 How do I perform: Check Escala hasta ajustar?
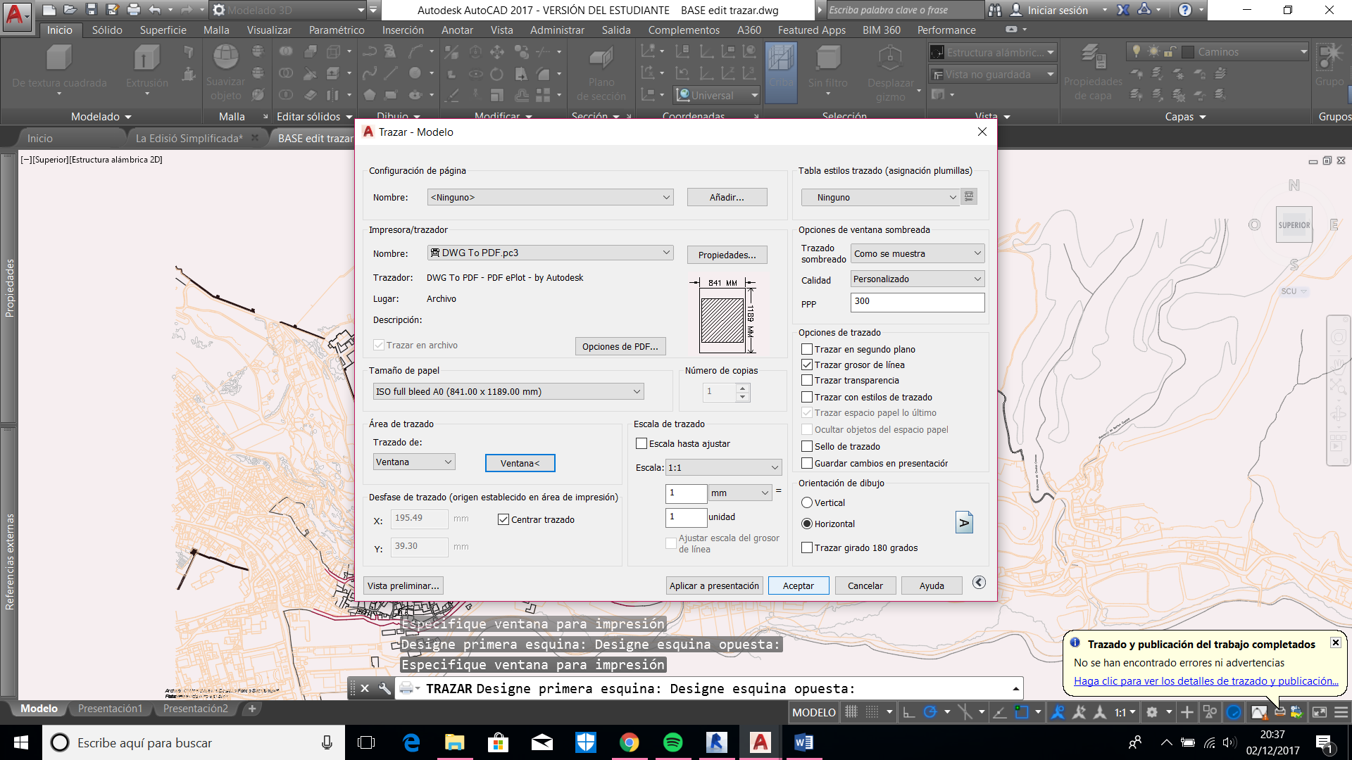click(x=641, y=443)
